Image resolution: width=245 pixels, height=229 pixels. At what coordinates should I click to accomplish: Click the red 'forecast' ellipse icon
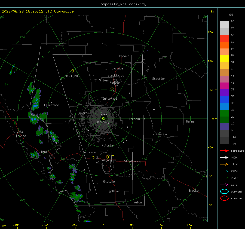point(224,198)
